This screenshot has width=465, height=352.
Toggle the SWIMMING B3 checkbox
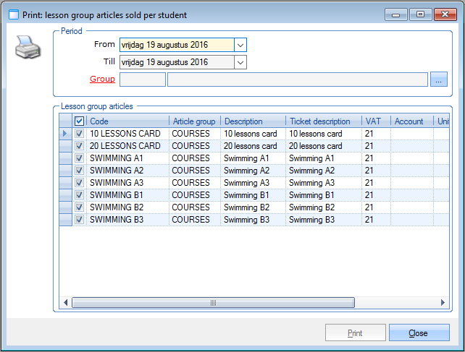click(x=80, y=220)
